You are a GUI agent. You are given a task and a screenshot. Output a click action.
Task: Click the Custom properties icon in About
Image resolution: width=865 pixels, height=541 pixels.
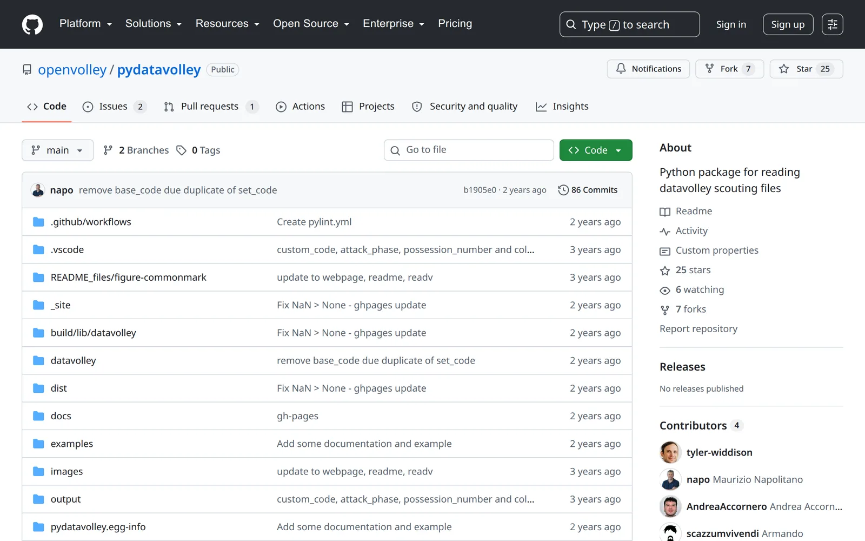point(665,251)
